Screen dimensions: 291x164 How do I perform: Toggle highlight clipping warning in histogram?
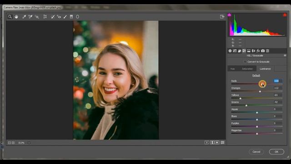point(285,15)
